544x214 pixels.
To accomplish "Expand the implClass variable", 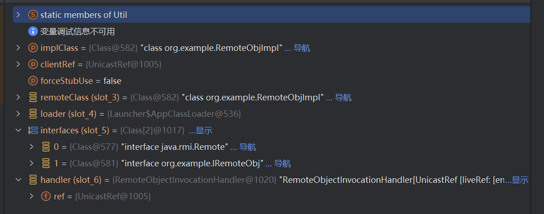I will pyautogui.click(x=18, y=48).
